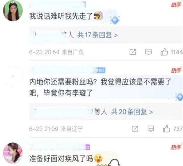Image resolution: width=183 pixels, height=166 pixels.
Task: Open first commenter's avatar with green background
Action: click(x=13, y=11)
